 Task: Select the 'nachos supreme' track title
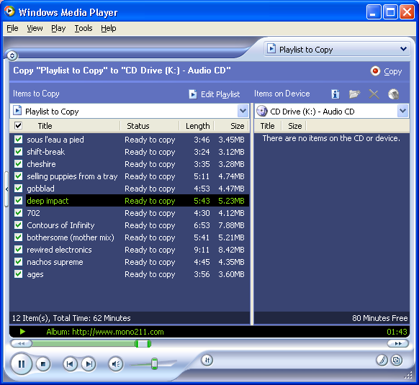pos(55,262)
